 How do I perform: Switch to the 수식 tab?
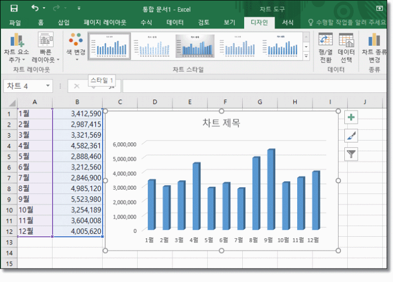point(146,23)
